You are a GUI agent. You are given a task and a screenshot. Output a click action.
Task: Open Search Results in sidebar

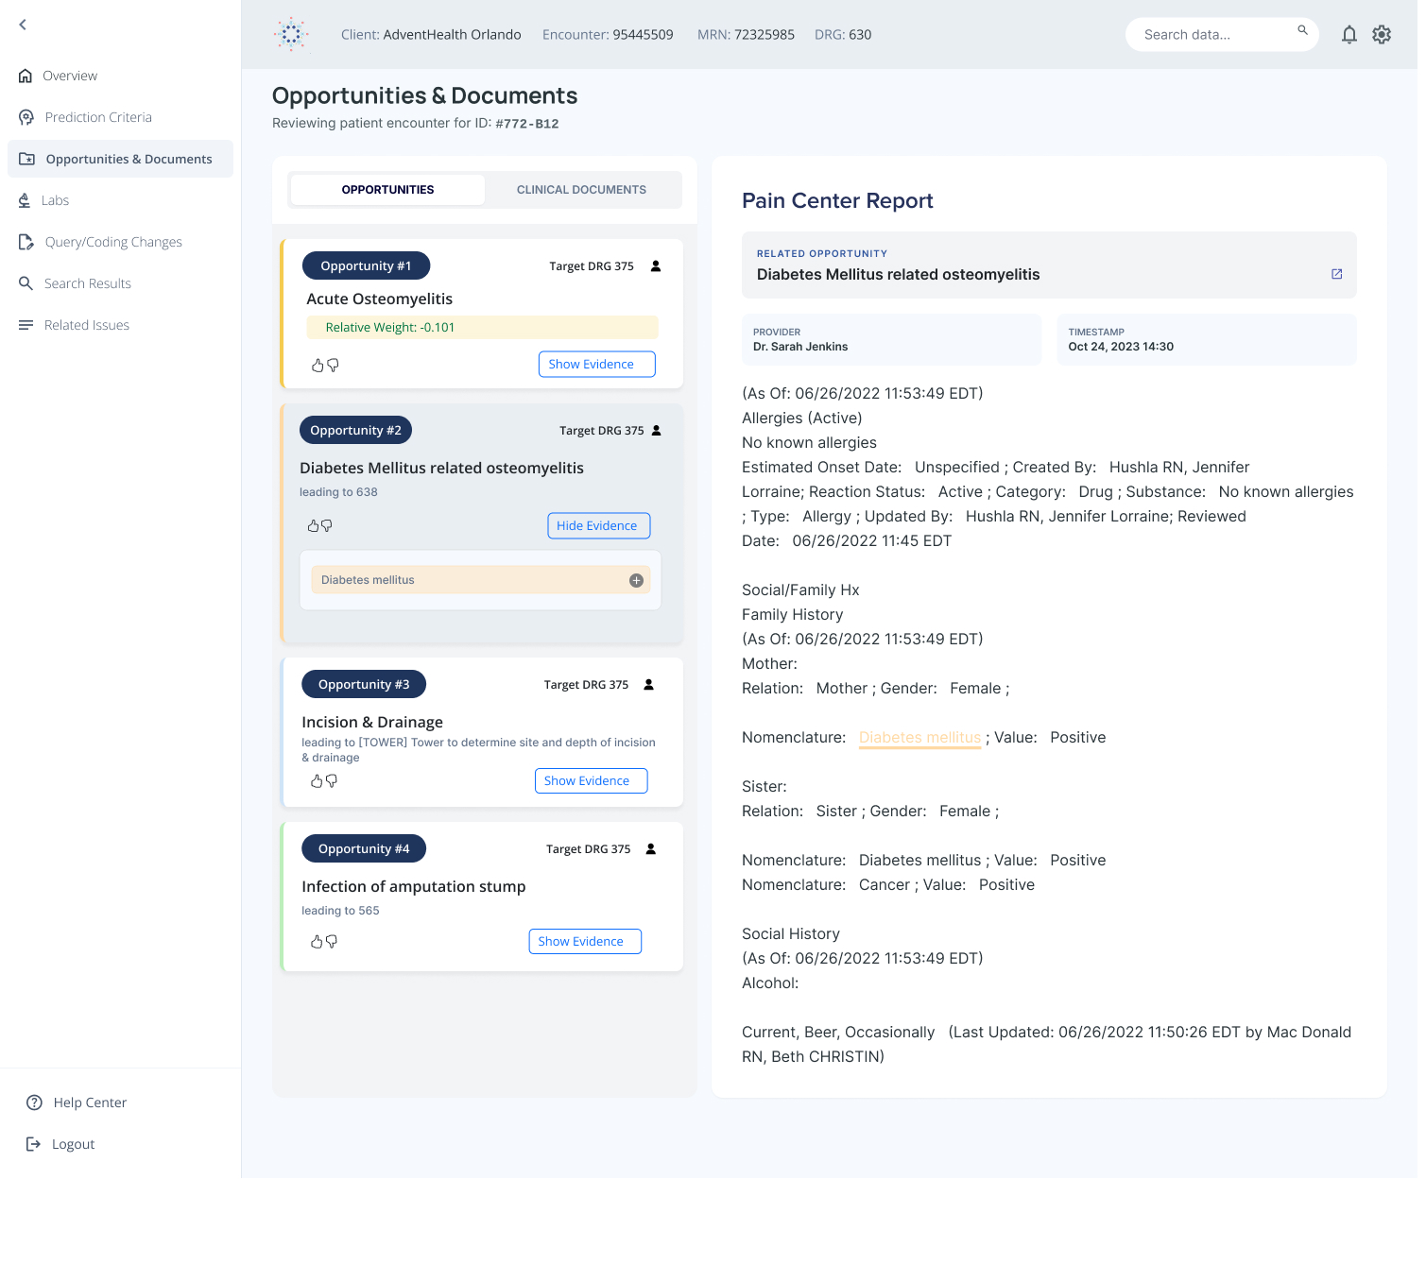point(75,283)
